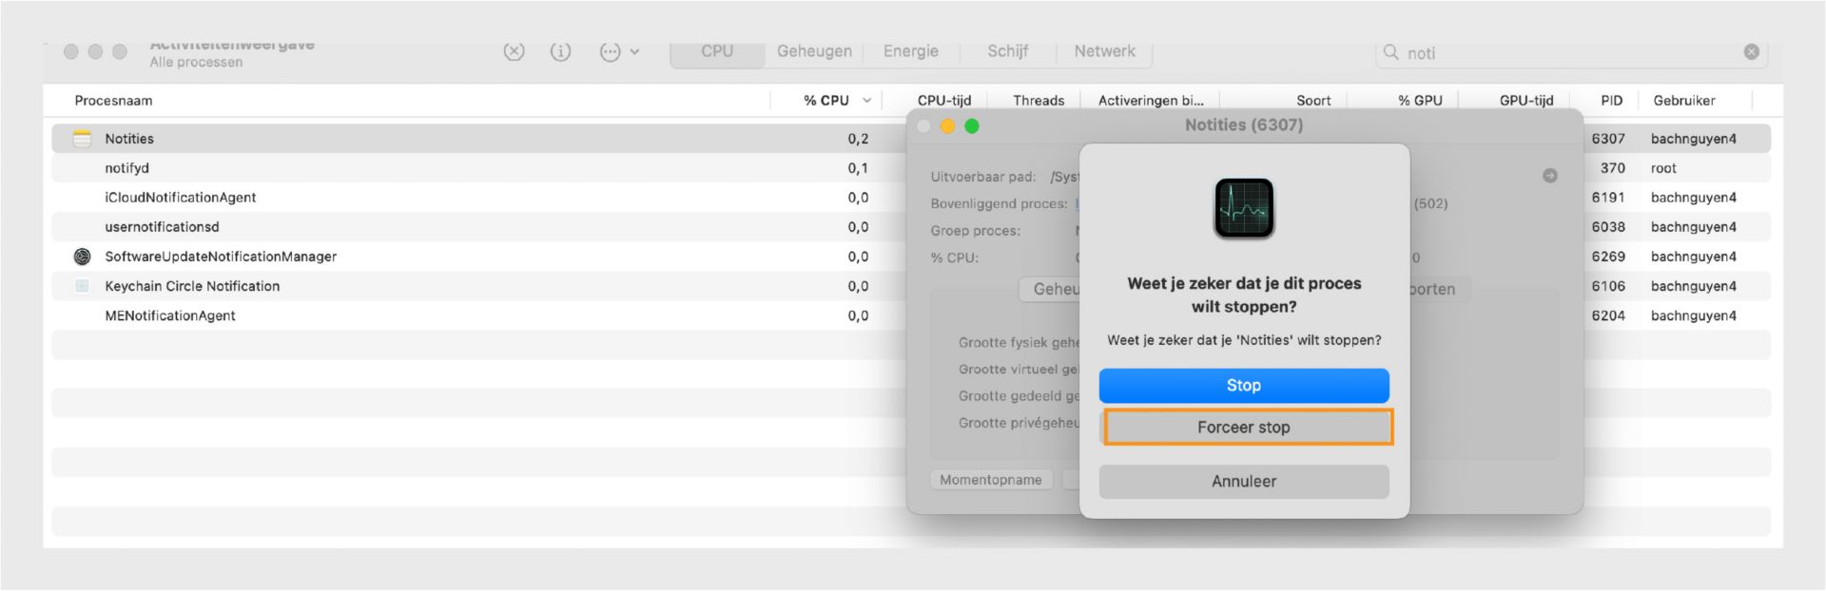
Task: Sort by the % GPU column header
Action: 1420,101
